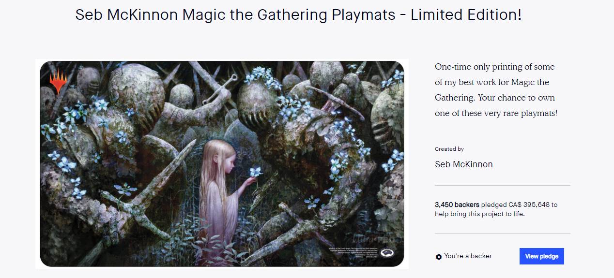
Task: Click the "3,450 backers" count text
Action: pos(457,205)
